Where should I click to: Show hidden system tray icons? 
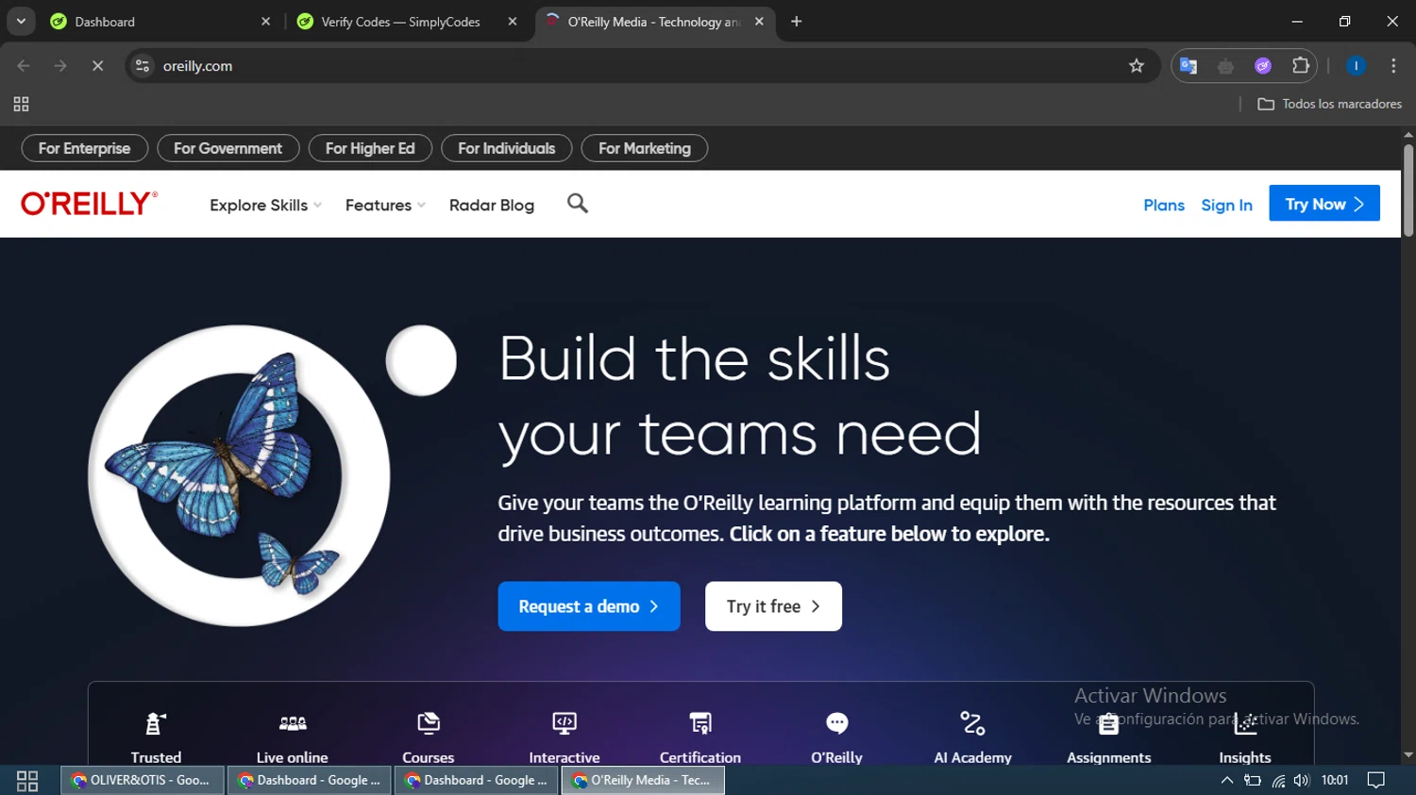[x=1227, y=780]
